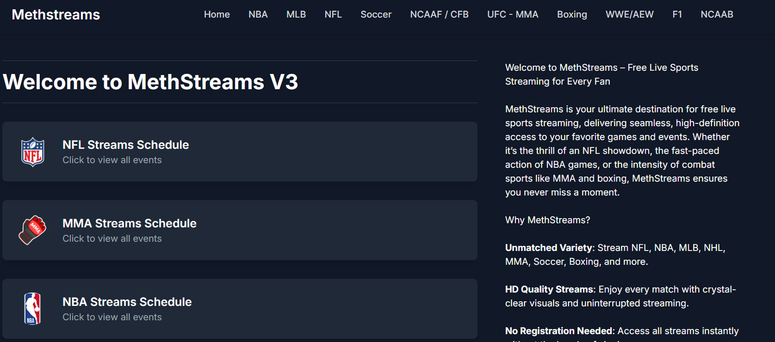This screenshot has width=775, height=342.
Task: Click 'Welcome to MethStreams – Free Live Sports' text
Action: pyautogui.click(x=602, y=68)
